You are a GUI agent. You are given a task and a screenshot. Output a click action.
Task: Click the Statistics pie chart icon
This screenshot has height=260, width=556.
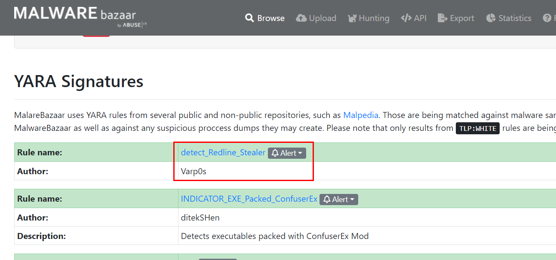click(491, 18)
